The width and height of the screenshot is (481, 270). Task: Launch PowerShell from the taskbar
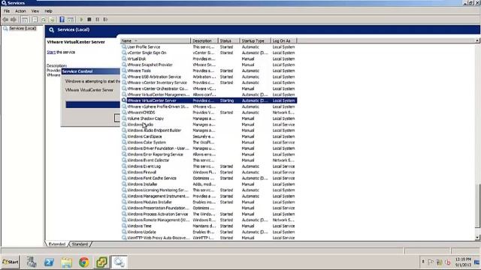(x=49, y=262)
